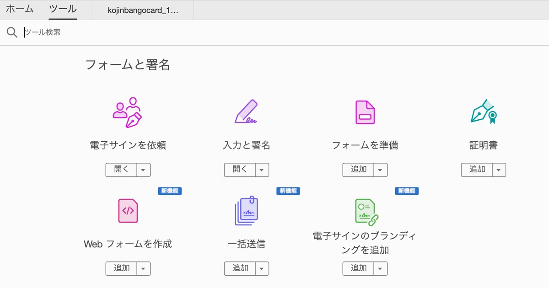
Task: Click the 証明書 certificate pen icon
Action: coord(484,111)
